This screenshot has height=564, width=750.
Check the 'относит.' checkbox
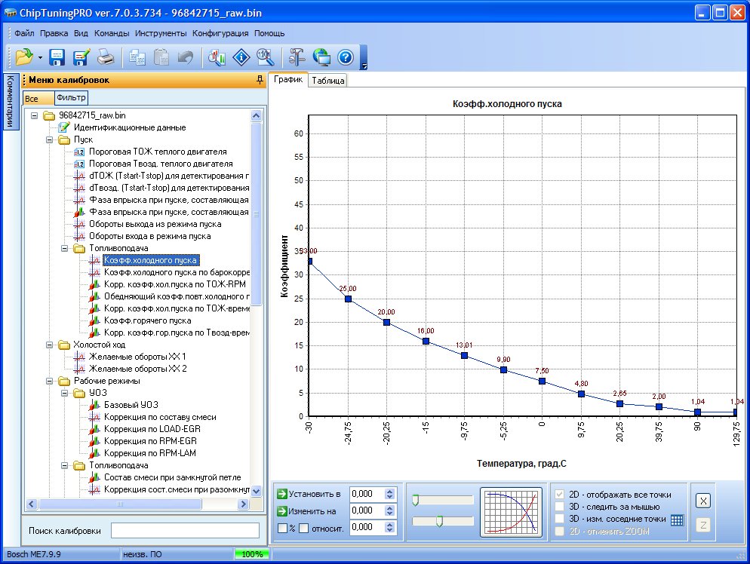(x=303, y=528)
